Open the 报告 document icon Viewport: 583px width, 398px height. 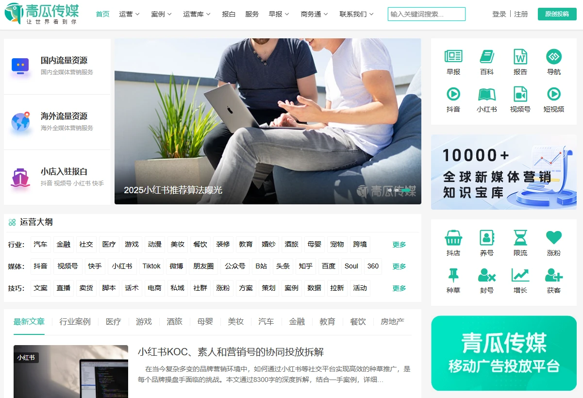point(520,57)
